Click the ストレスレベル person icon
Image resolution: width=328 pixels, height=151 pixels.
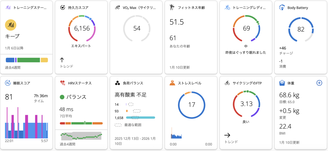click(x=172, y=83)
